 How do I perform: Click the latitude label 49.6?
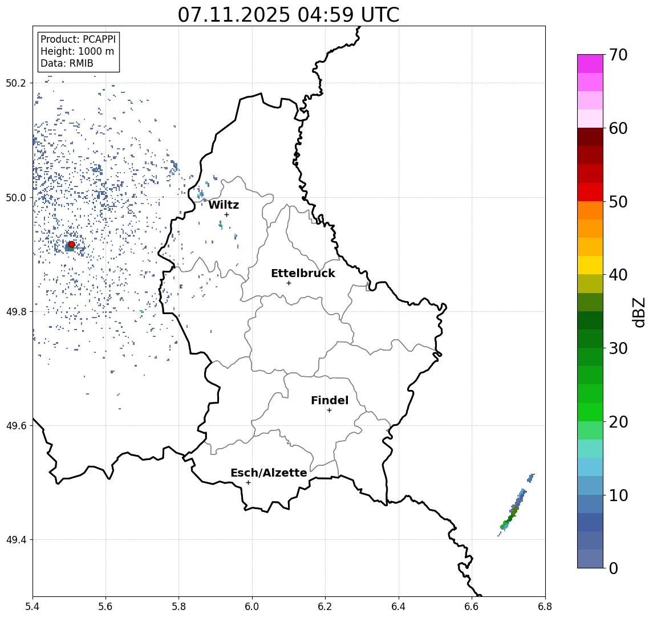[x=16, y=426]
